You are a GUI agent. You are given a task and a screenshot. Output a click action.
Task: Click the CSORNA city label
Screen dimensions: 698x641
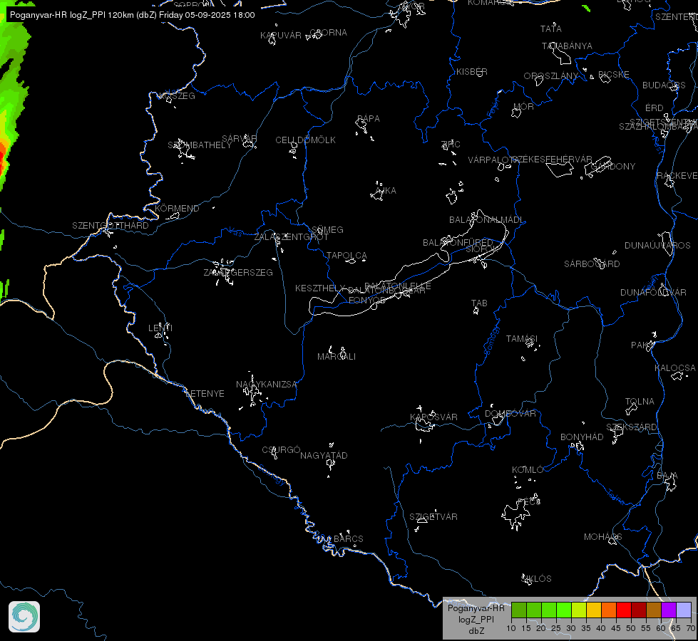tap(329, 33)
